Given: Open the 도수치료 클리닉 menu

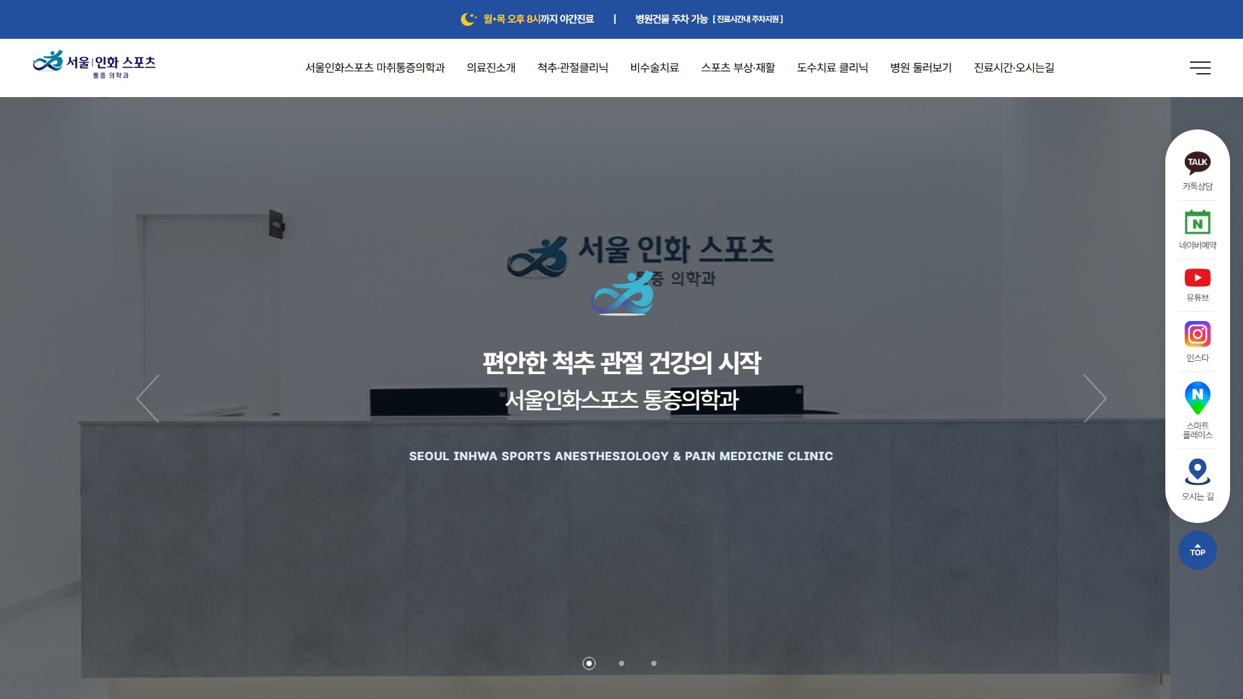Looking at the screenshot, I should tap(833, 68).
